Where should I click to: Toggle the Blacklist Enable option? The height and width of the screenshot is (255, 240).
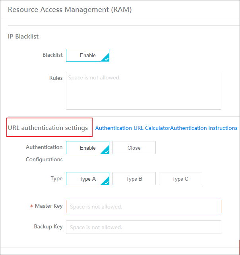tap(87, 55)
